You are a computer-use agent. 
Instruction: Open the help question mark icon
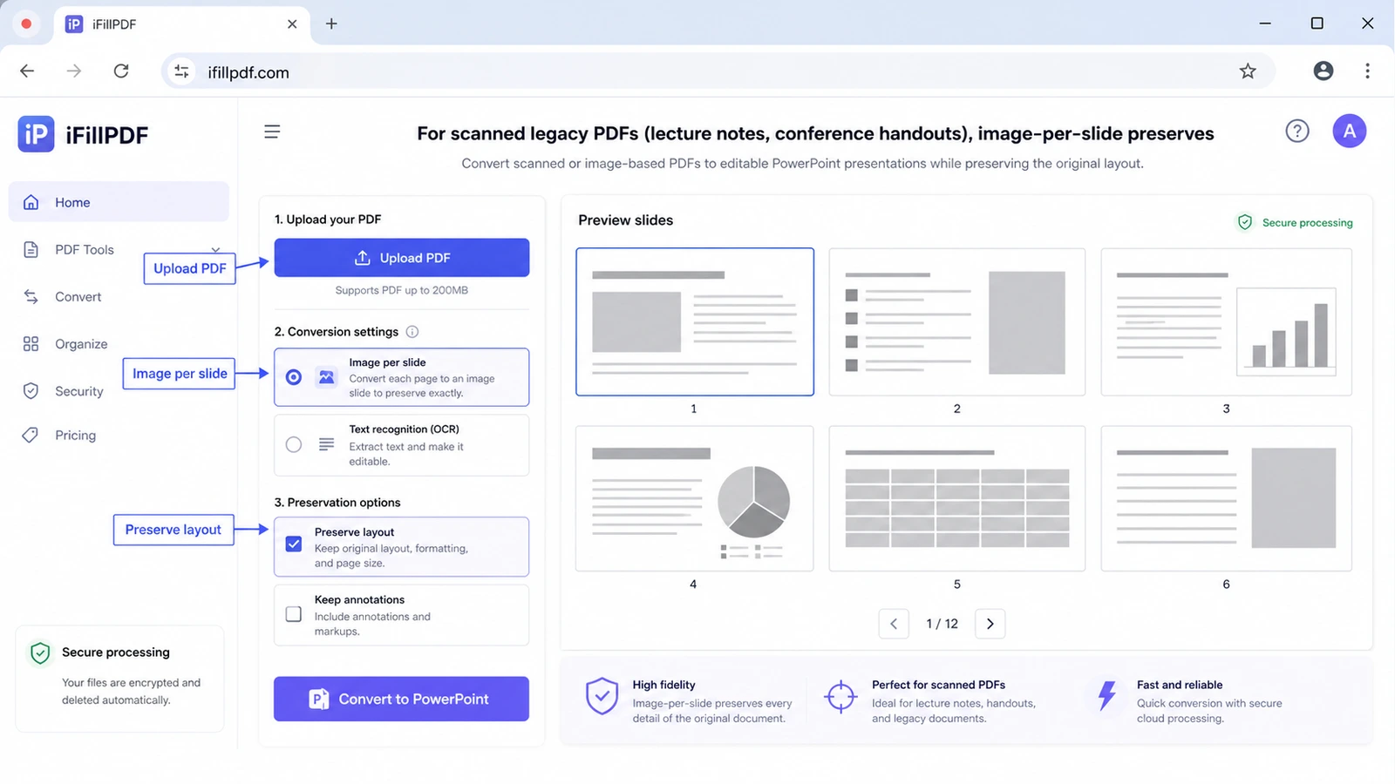(x=1297, y=132)
